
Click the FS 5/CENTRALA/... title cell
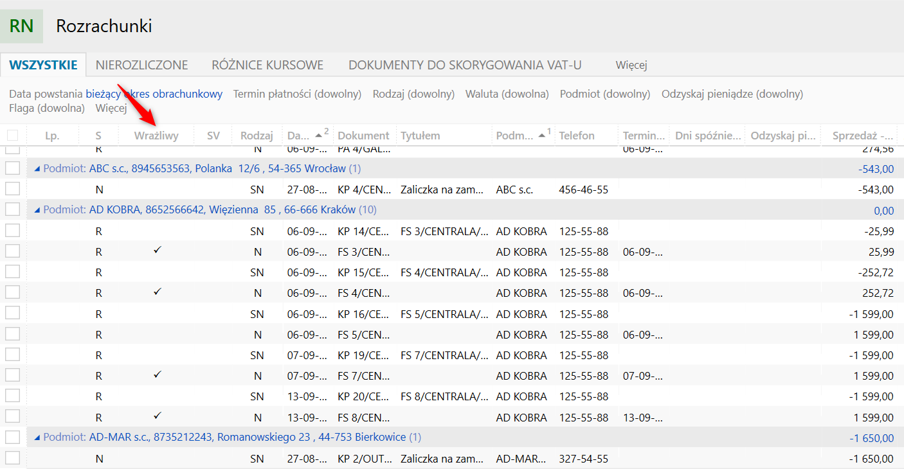[x=444, y=314]
